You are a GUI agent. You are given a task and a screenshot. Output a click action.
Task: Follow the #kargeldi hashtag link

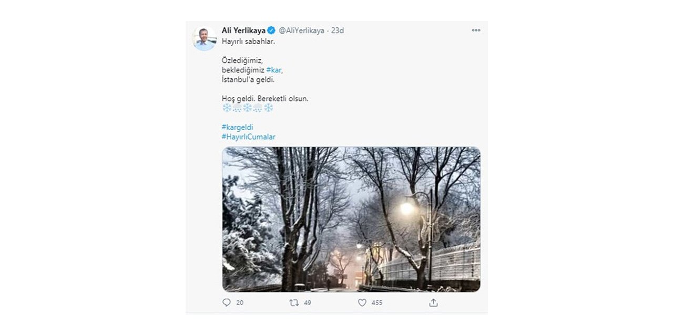[238, 127]
